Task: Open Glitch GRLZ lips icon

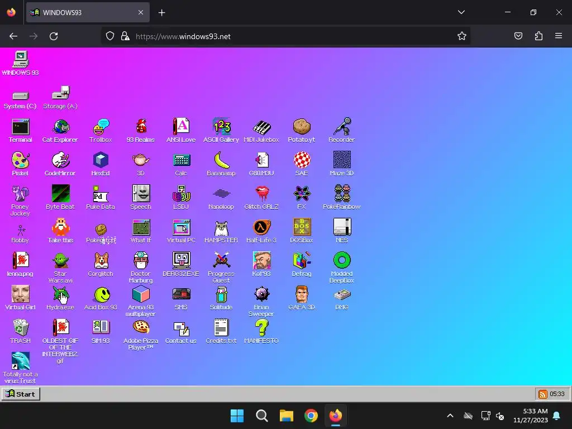Action: [x=261, y=197]
